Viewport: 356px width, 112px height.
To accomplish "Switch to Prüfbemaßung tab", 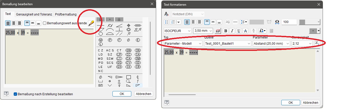I will pyautogui.click(x=66, y=14).
